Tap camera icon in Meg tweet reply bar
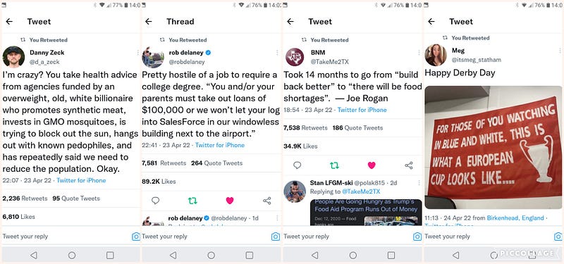Viewport: 564px width, 264px height. point(558,237)
